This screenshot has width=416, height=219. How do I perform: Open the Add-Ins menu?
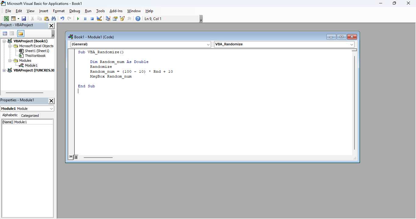coord(116,11)
